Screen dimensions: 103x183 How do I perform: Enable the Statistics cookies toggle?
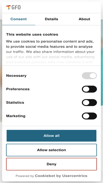point(89,102)
